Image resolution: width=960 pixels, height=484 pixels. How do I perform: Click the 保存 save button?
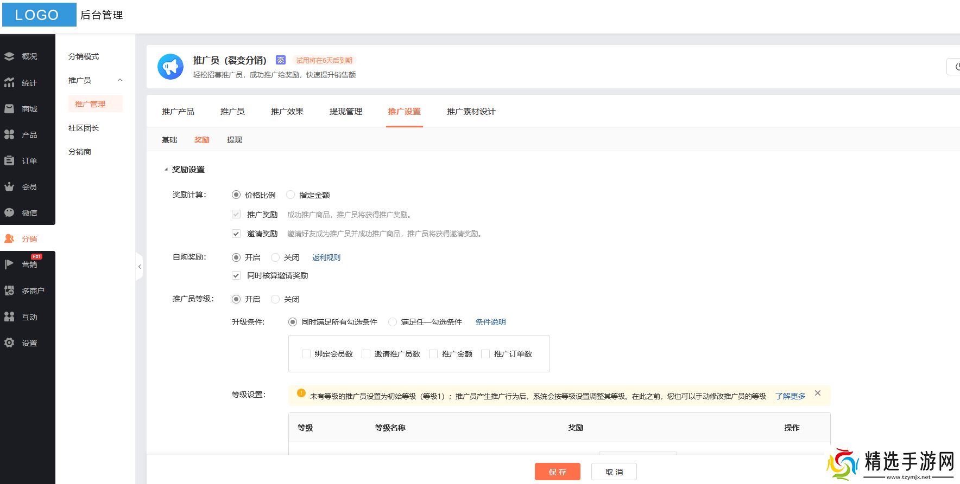point(557,472)
